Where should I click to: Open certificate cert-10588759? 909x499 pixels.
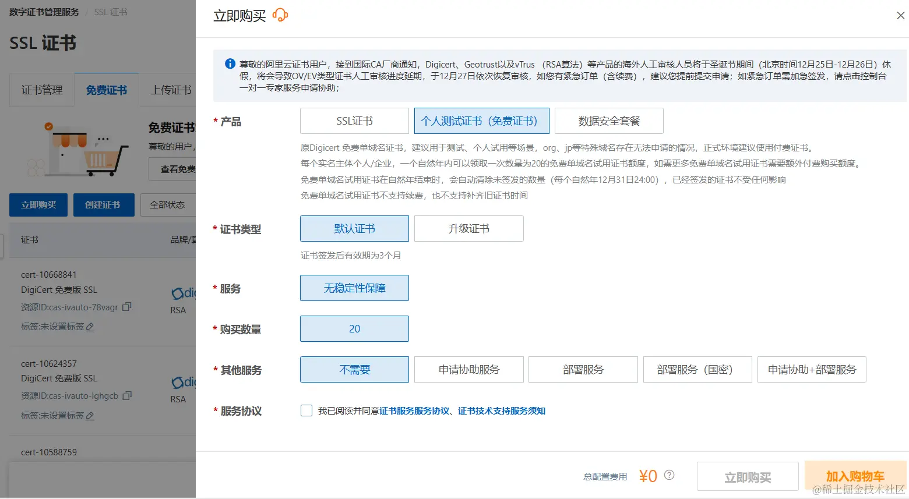[49, 452]
